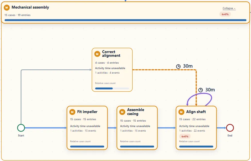Image resolution: width=251 pixels, height=161 pixels.
Task: Click Activity time unavailable in Fit impeller
Action: tap(85, 126)
